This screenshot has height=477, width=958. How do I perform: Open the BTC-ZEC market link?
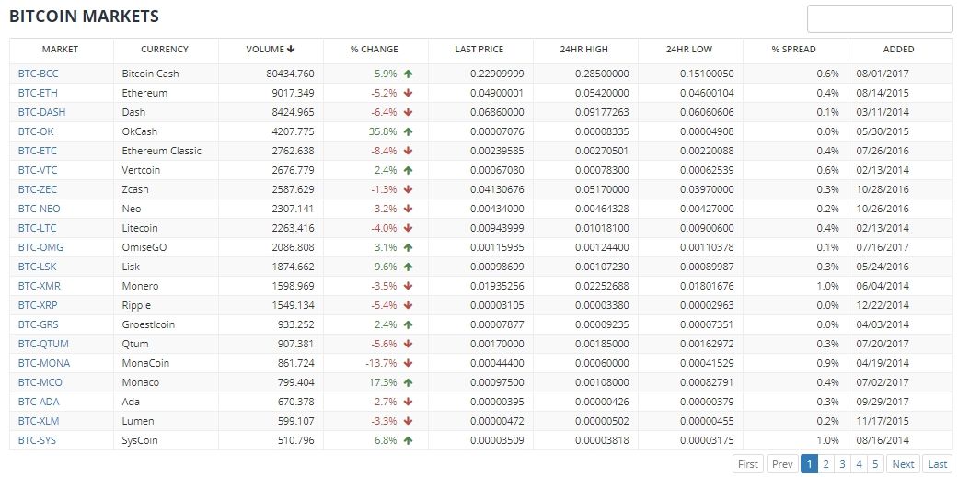tap(37, 189)
